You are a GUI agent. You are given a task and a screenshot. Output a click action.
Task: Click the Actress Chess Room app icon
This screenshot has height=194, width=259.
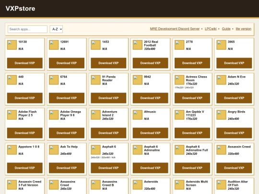pyautogui.click(x=179, y=80)
